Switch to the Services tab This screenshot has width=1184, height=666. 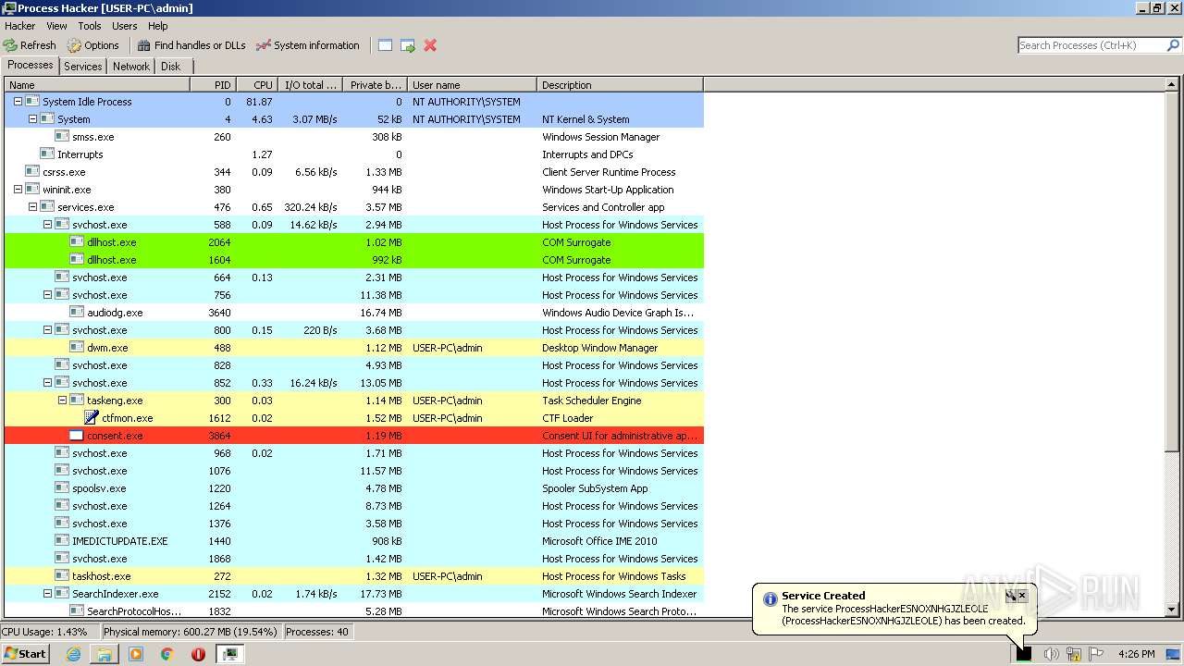click(x=83, y=67)
